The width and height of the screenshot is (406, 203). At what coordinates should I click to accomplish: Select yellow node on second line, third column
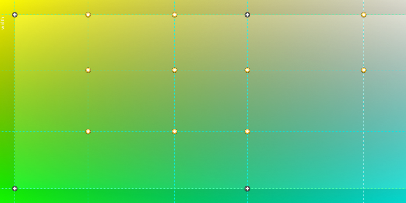coord(174,70)
